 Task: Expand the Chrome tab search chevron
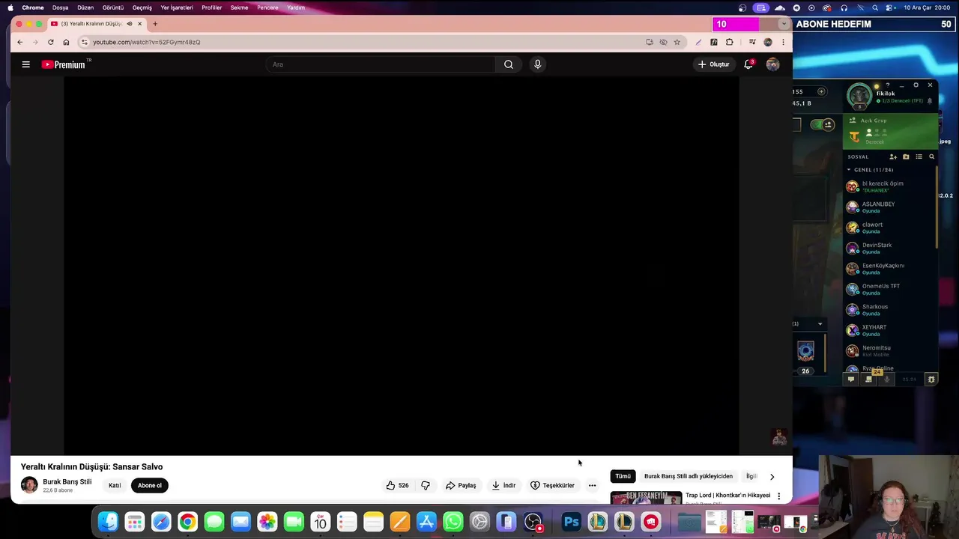pos(784,23)
